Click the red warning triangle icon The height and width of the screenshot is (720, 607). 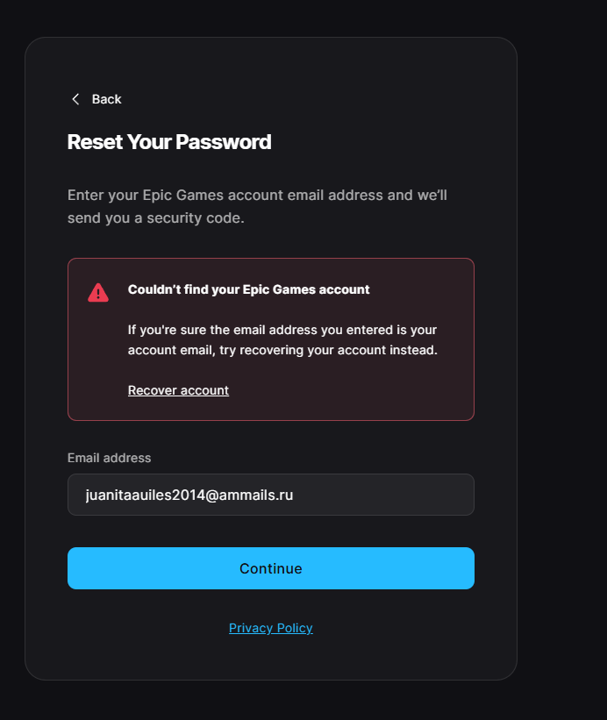[x=98, y=293]
